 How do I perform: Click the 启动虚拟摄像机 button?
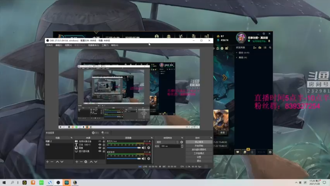pyautogui.click(x=199, y=150)
